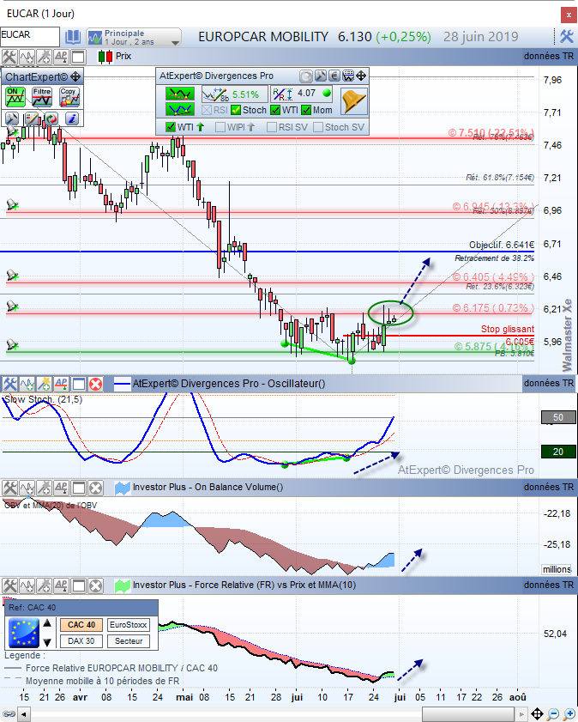
Task: Remove the On Balance Volume panel
Action: 96,487
